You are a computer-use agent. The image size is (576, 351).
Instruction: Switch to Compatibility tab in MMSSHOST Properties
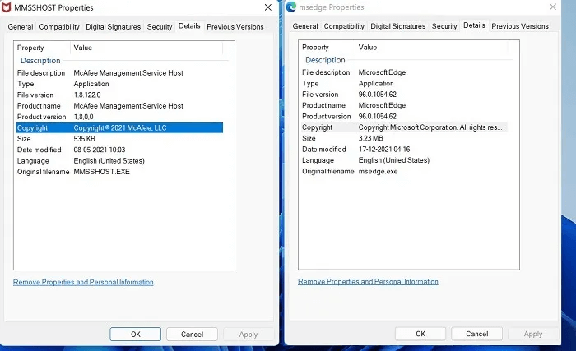pos(59,26)
